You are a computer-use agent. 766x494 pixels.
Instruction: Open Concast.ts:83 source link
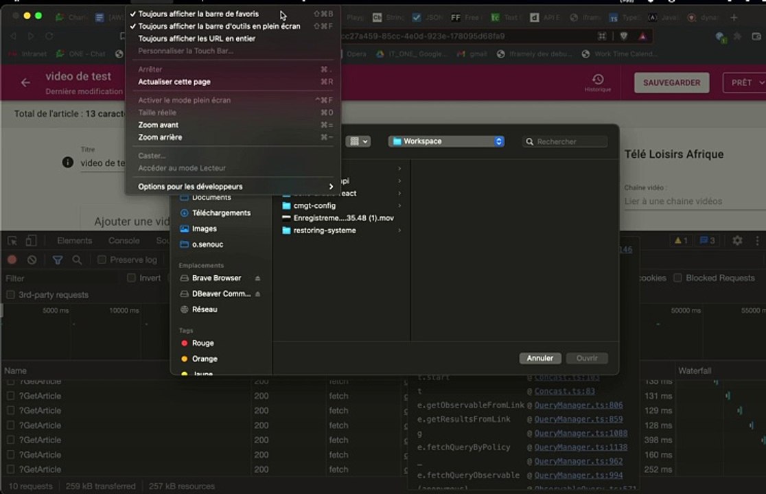pos(564,391)
